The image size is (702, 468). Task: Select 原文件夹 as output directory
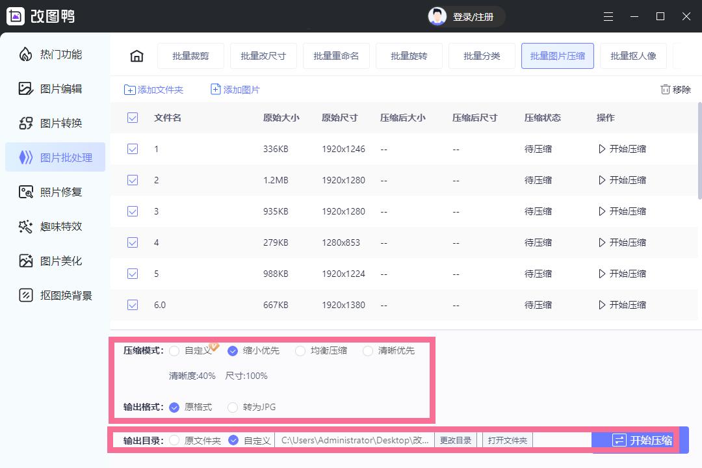pyautogui.click(x=174, y=440)
